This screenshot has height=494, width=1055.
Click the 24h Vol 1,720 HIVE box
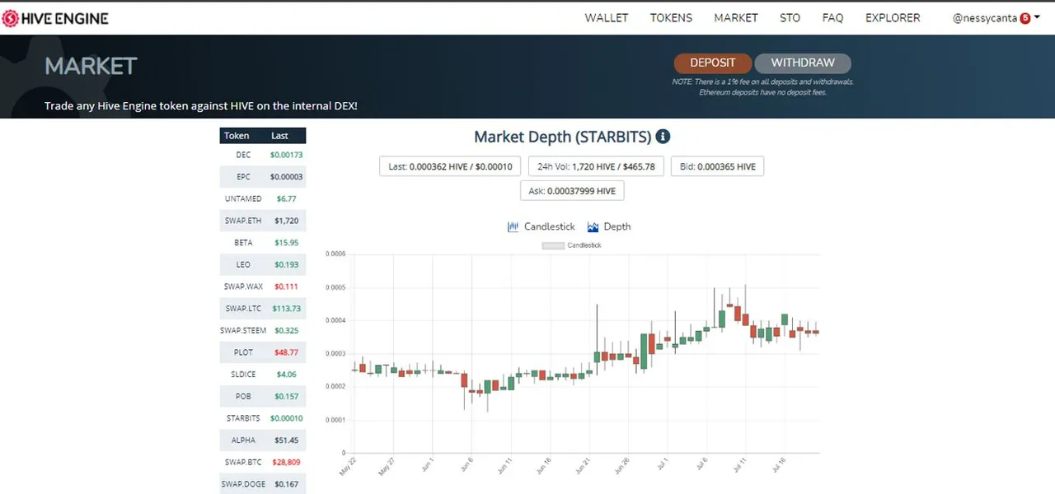(x=596, y=166)
